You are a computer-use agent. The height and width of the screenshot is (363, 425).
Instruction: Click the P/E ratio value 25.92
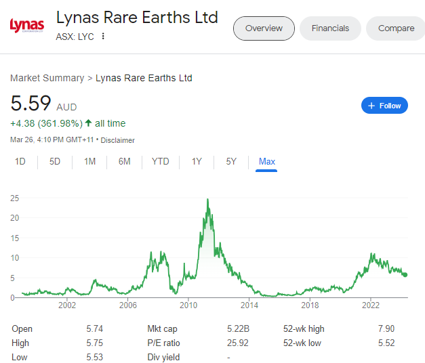point(238,343)
